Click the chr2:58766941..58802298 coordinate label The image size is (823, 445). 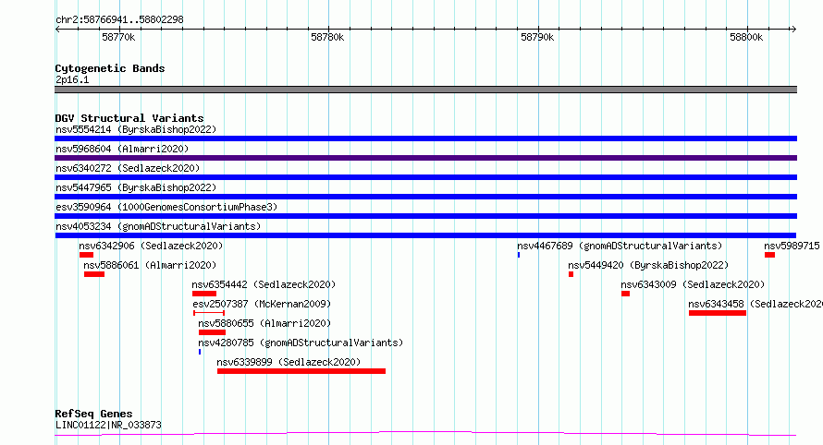pyautogui.click(x=119, y=19)
